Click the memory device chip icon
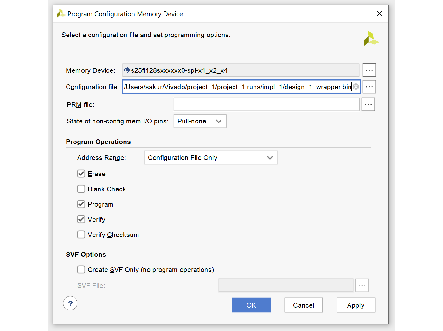Screen dimensions: 443x331 127,70
